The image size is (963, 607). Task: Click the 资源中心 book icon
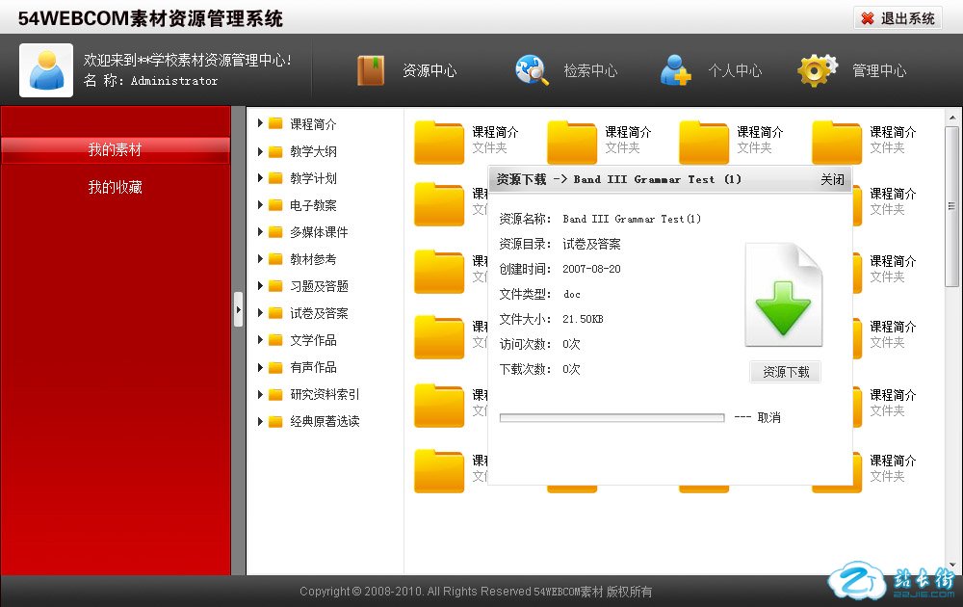[x=372, y=70]
